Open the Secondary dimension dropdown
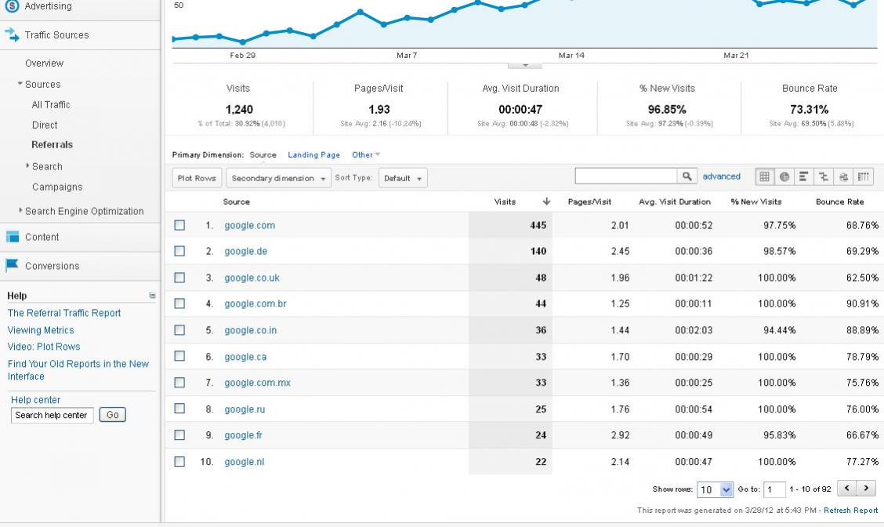The image size is (884, 527). click(278, 178)
